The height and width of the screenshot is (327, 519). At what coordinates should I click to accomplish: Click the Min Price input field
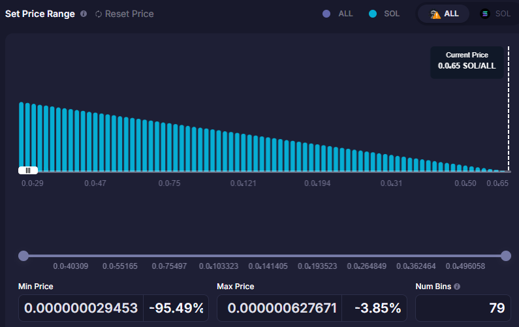[81, 308]
